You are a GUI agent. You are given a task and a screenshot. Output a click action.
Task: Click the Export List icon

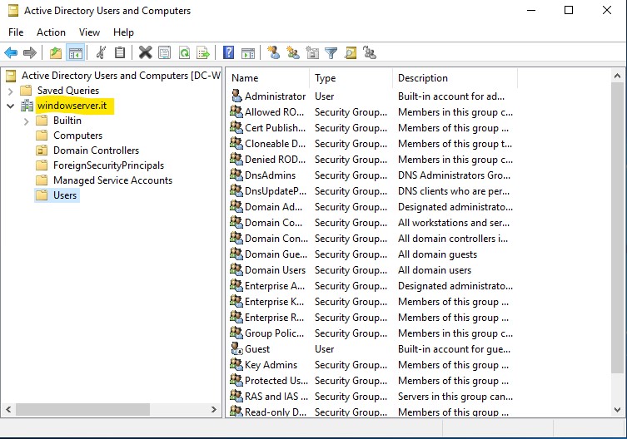point(203,52)
